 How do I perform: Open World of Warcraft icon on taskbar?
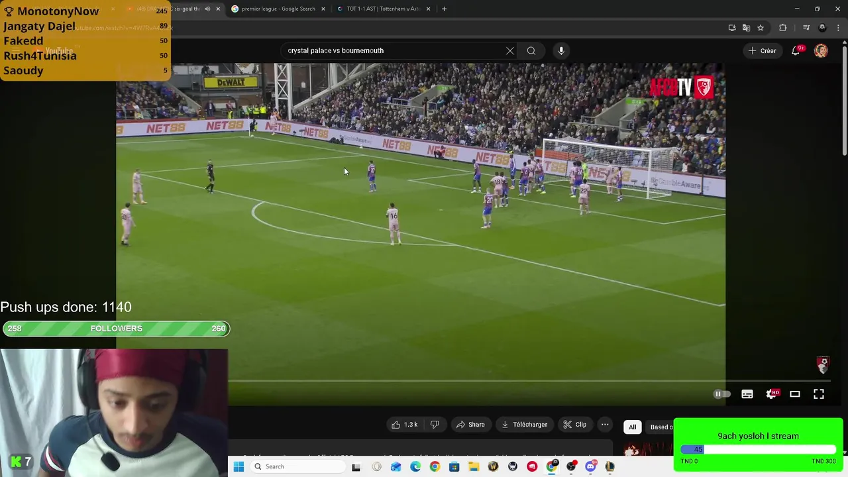(x=493, y=467)
